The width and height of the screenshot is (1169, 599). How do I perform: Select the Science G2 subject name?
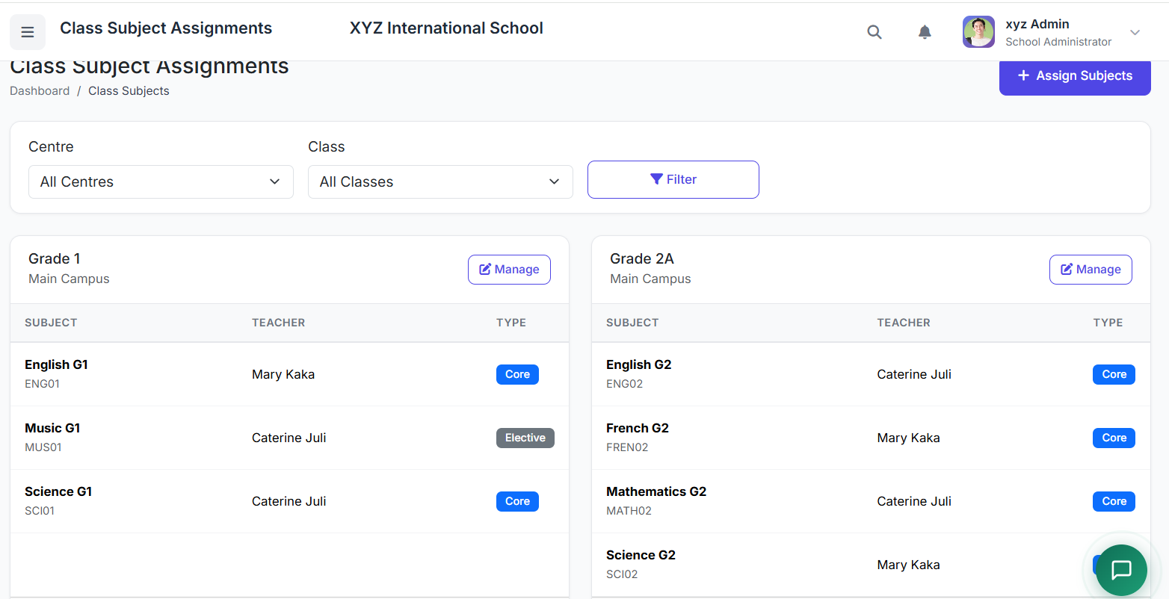[641, 555]
